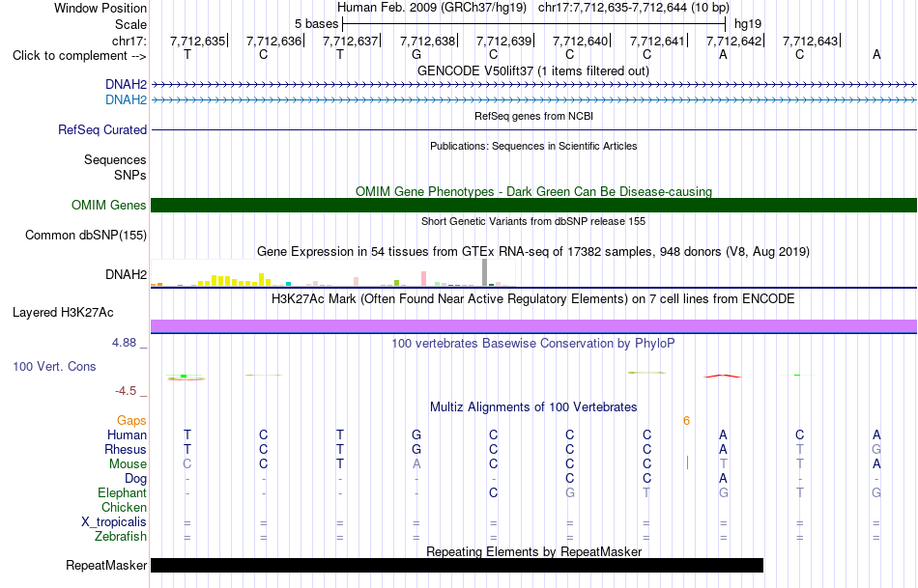The width and height of the screenshot is (918, 588).
Task: Click the orange Gaps label
Action: pyautogui.click(x=131, y=421)
